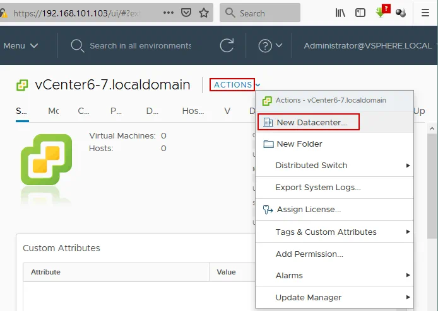Open the Firefox page actions ellipsis menu
The width and height of the screenshot is (438, 311).
tap(169, 13)
